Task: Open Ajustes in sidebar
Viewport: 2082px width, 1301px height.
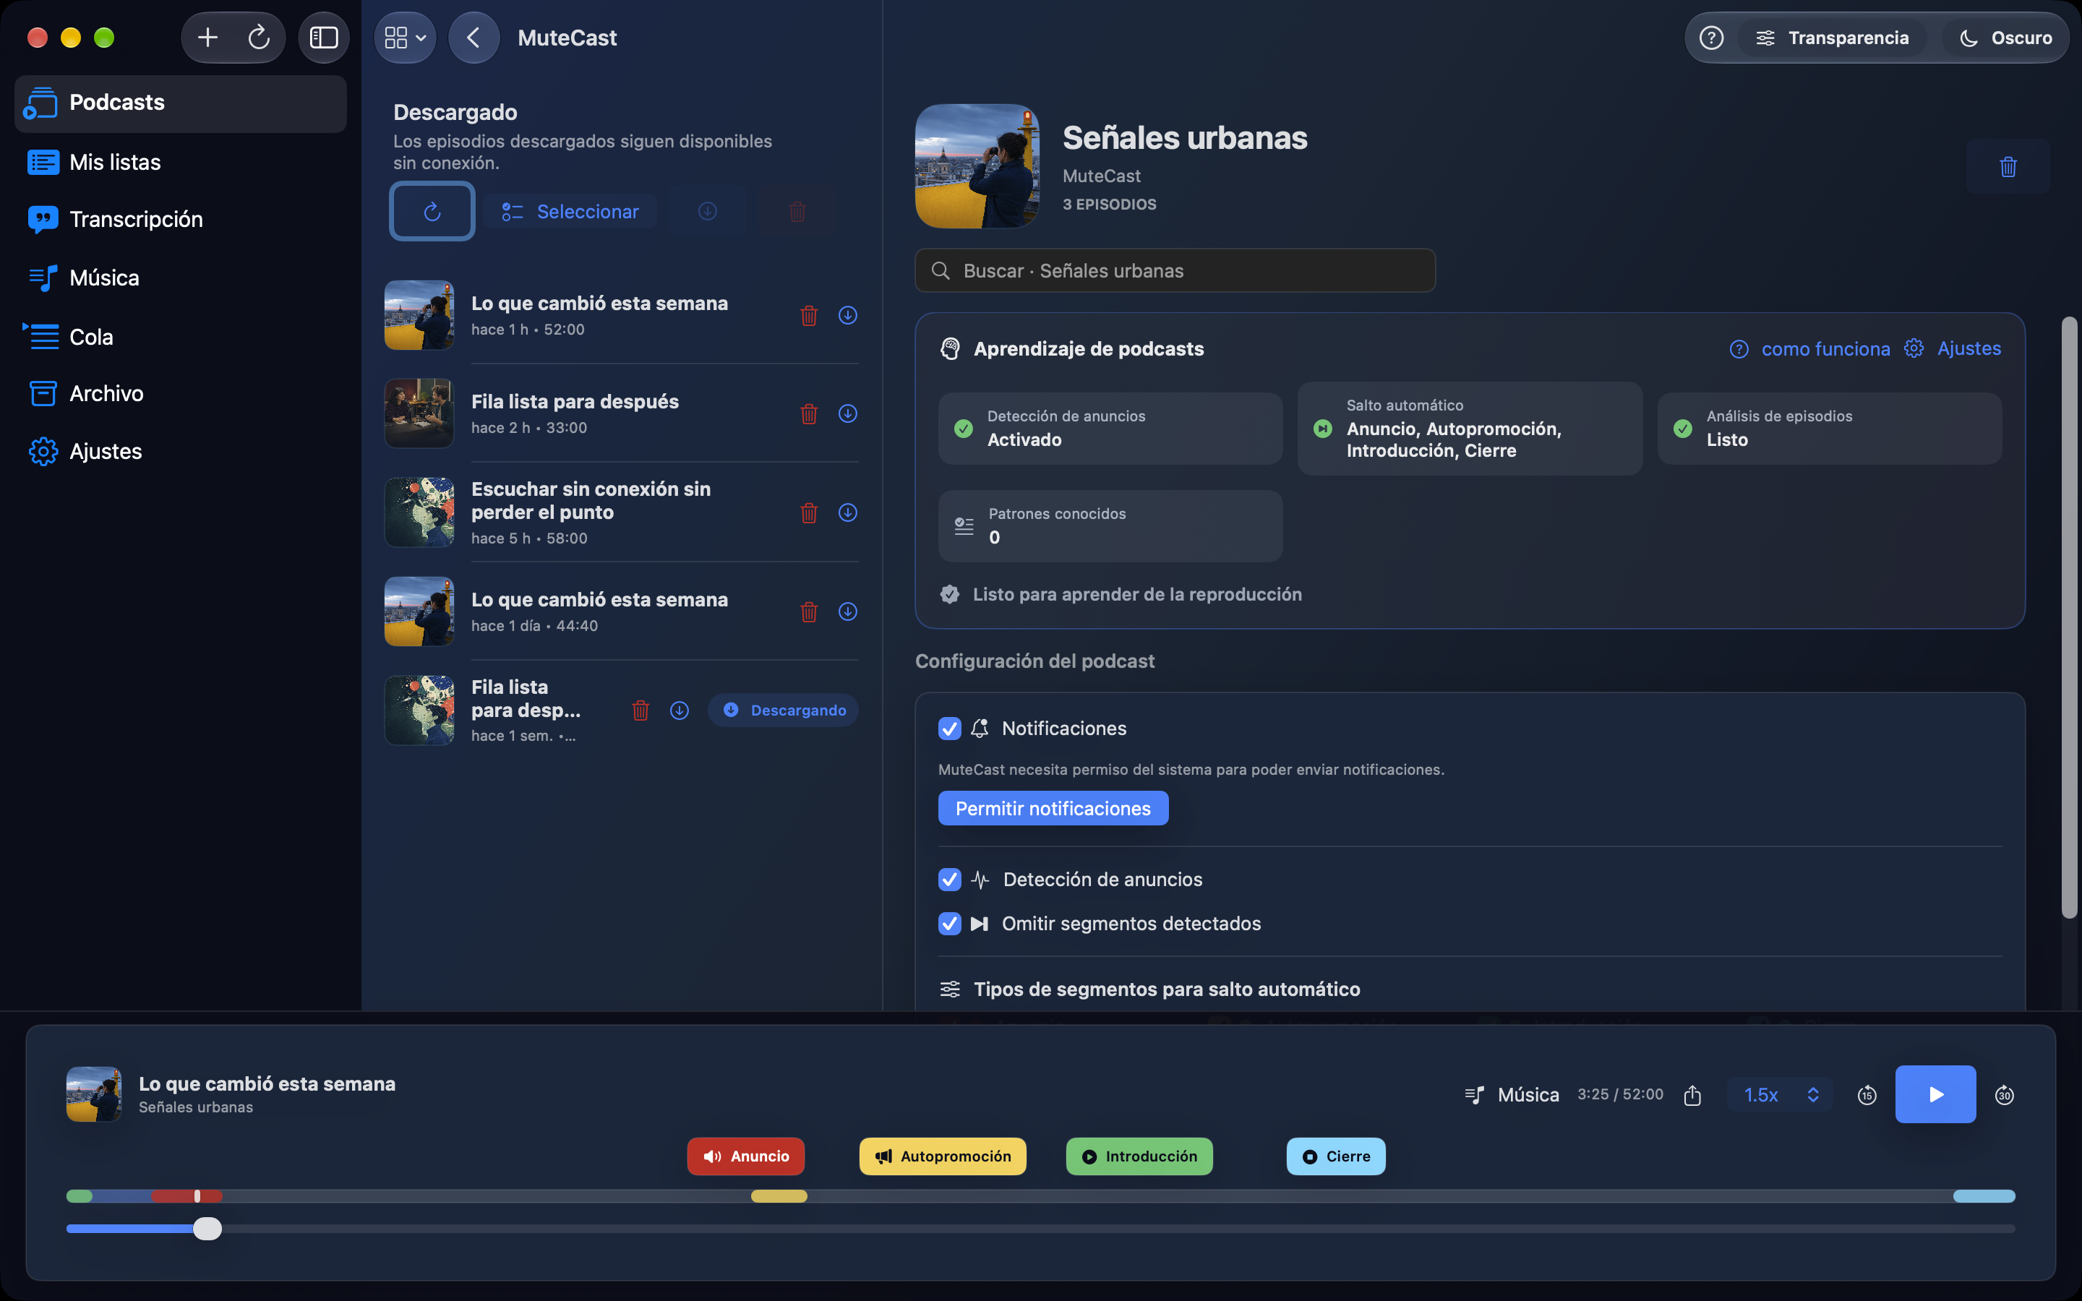Action: pos(181,451)
